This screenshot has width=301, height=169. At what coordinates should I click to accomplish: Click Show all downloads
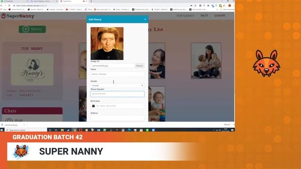click(x=227, y=125)
